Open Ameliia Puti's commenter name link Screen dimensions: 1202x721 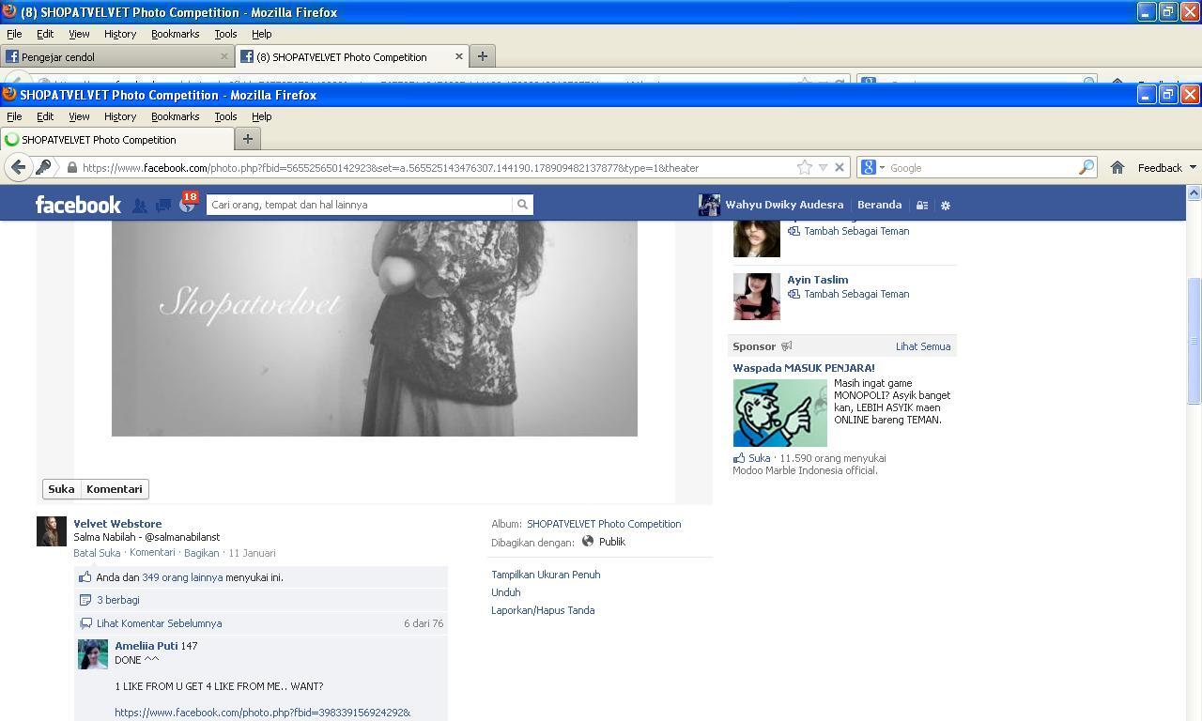146,646
